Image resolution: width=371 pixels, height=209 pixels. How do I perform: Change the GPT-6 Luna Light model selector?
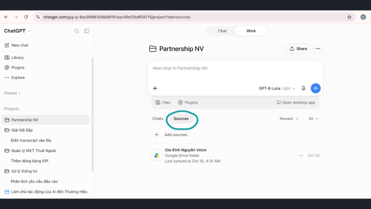click(277, 89)
